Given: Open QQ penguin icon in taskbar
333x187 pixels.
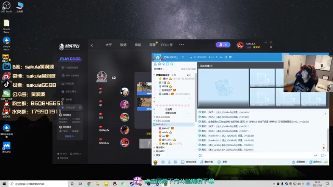Looking at the screenshot, I should pyautogui.click(x=114, y=184).
